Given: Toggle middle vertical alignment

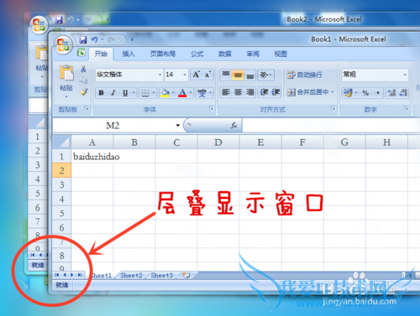Looking at the screenshot, I should (x=238, y=75).
